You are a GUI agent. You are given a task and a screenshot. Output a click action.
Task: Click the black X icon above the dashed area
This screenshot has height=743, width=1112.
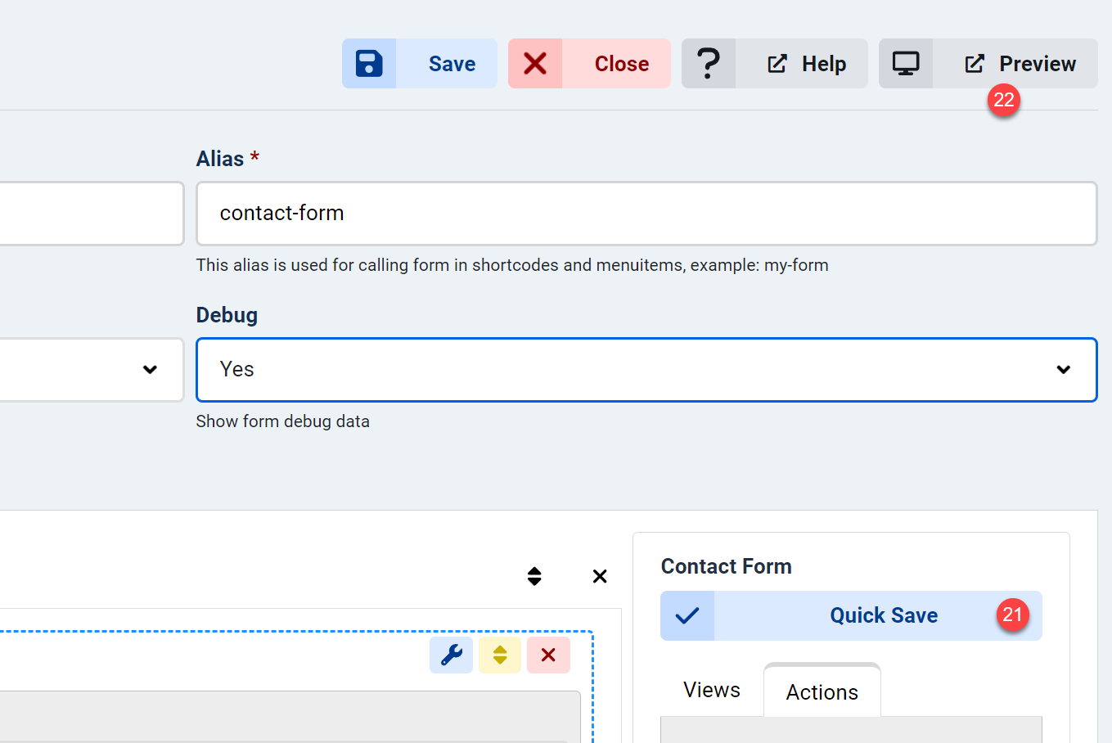[x=600, y=576]
